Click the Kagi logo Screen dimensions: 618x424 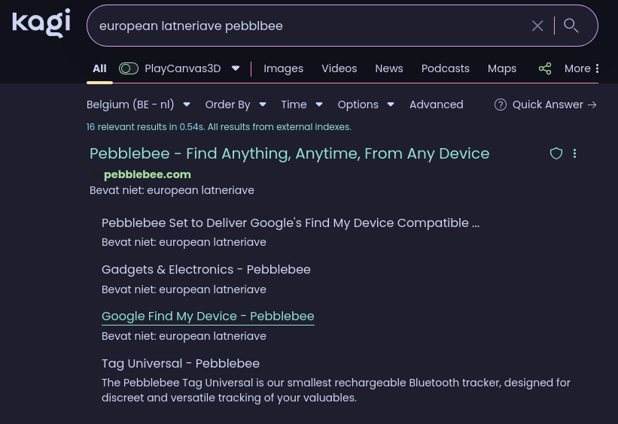[41, 23]
